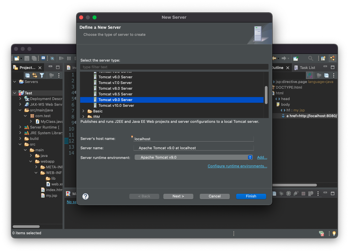Switch to the Project Explorer tab
349x252 pixels.
[x=27, y=68]
